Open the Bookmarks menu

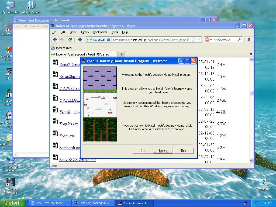100,32
